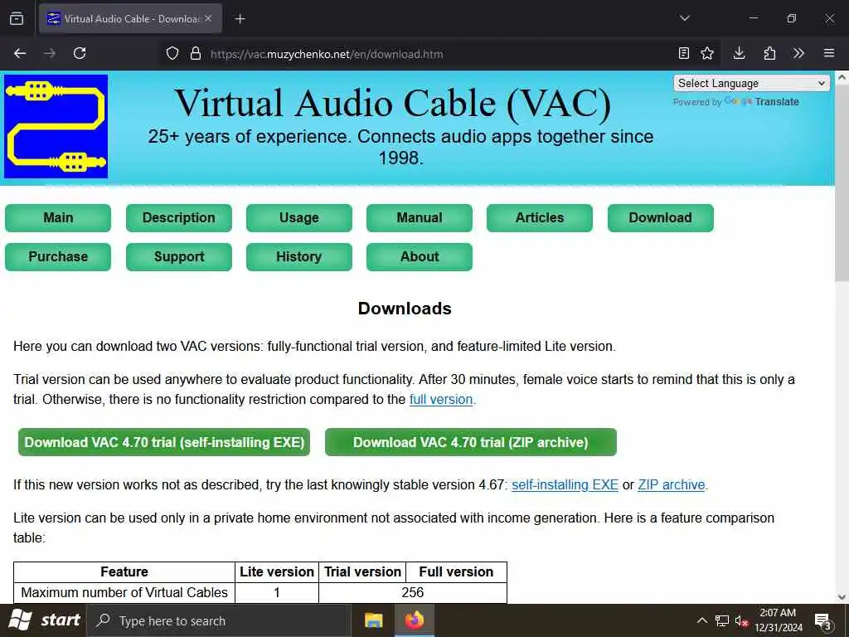Open Firefox hamburger application menu

(829, 53)
